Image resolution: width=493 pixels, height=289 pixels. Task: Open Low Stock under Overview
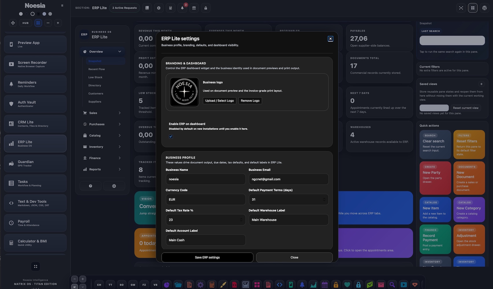pyautogui.click(x=95, y=77)
